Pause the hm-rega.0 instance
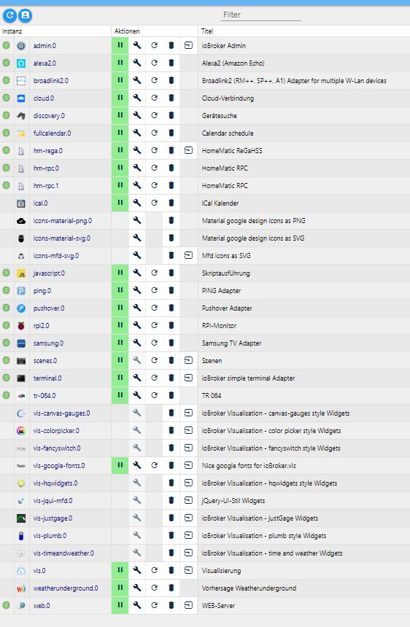 click(x=120, y=150)
